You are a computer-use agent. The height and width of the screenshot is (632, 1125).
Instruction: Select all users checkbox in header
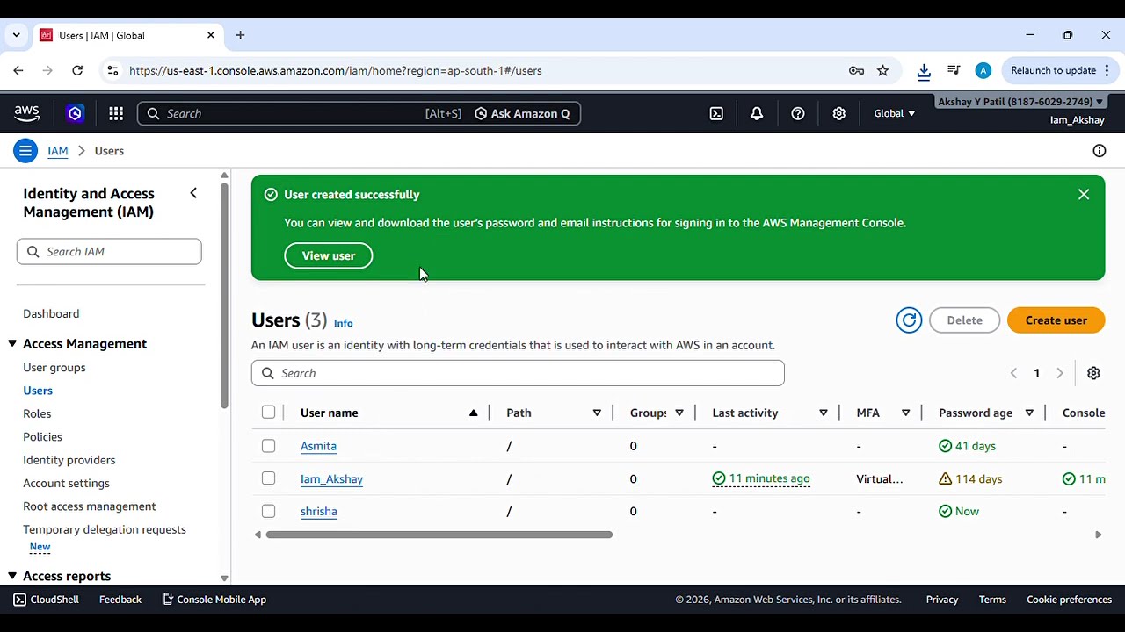point(268,413)
